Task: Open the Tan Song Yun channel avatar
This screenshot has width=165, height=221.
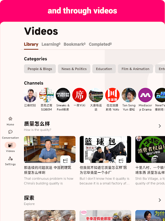Action: 129,95
